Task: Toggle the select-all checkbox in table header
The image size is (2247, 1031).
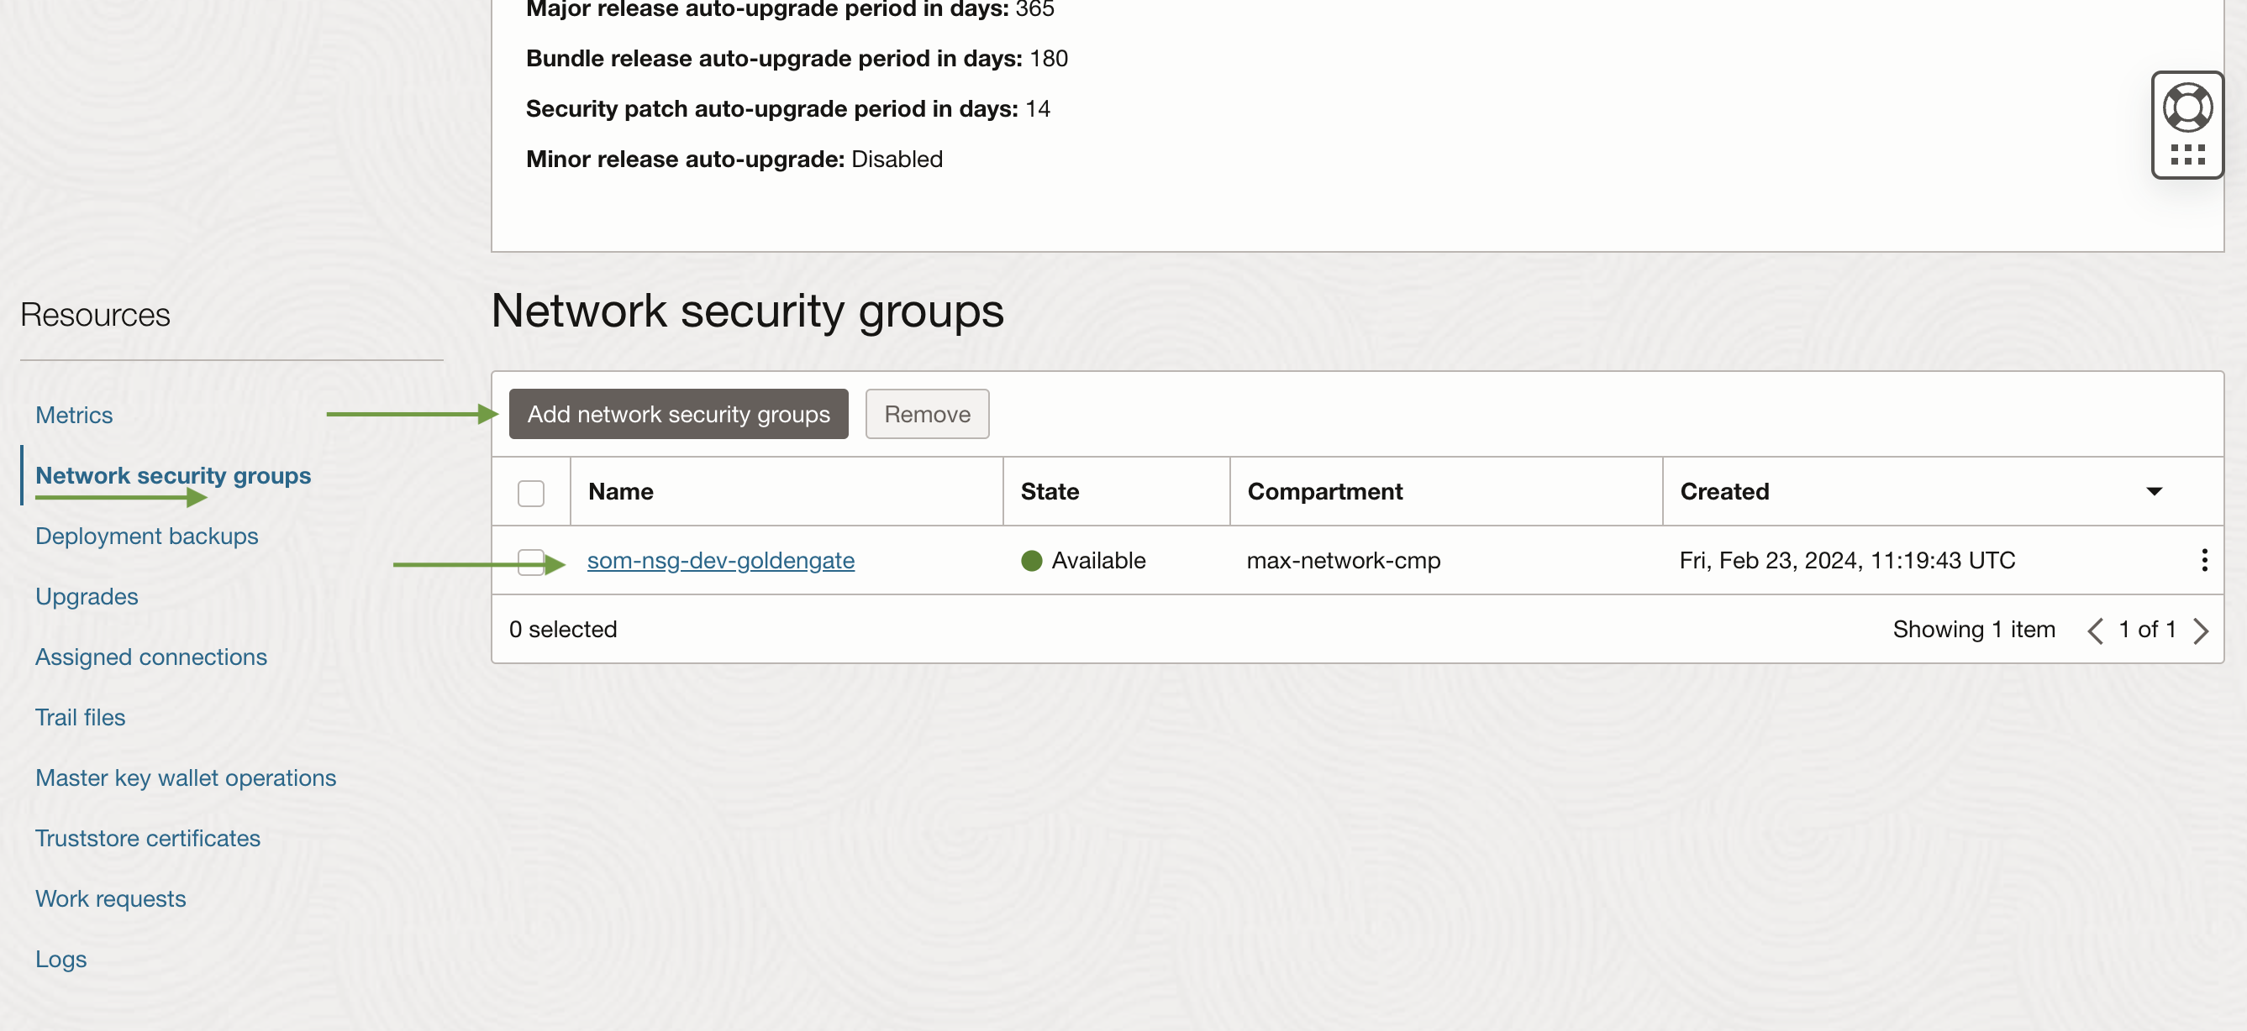Action: [x=530, y=492]
